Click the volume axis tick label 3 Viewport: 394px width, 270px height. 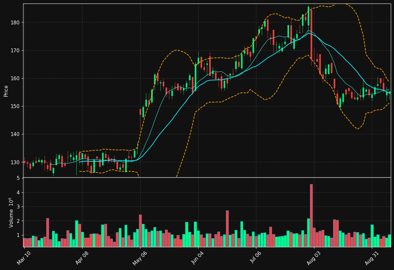18,207
